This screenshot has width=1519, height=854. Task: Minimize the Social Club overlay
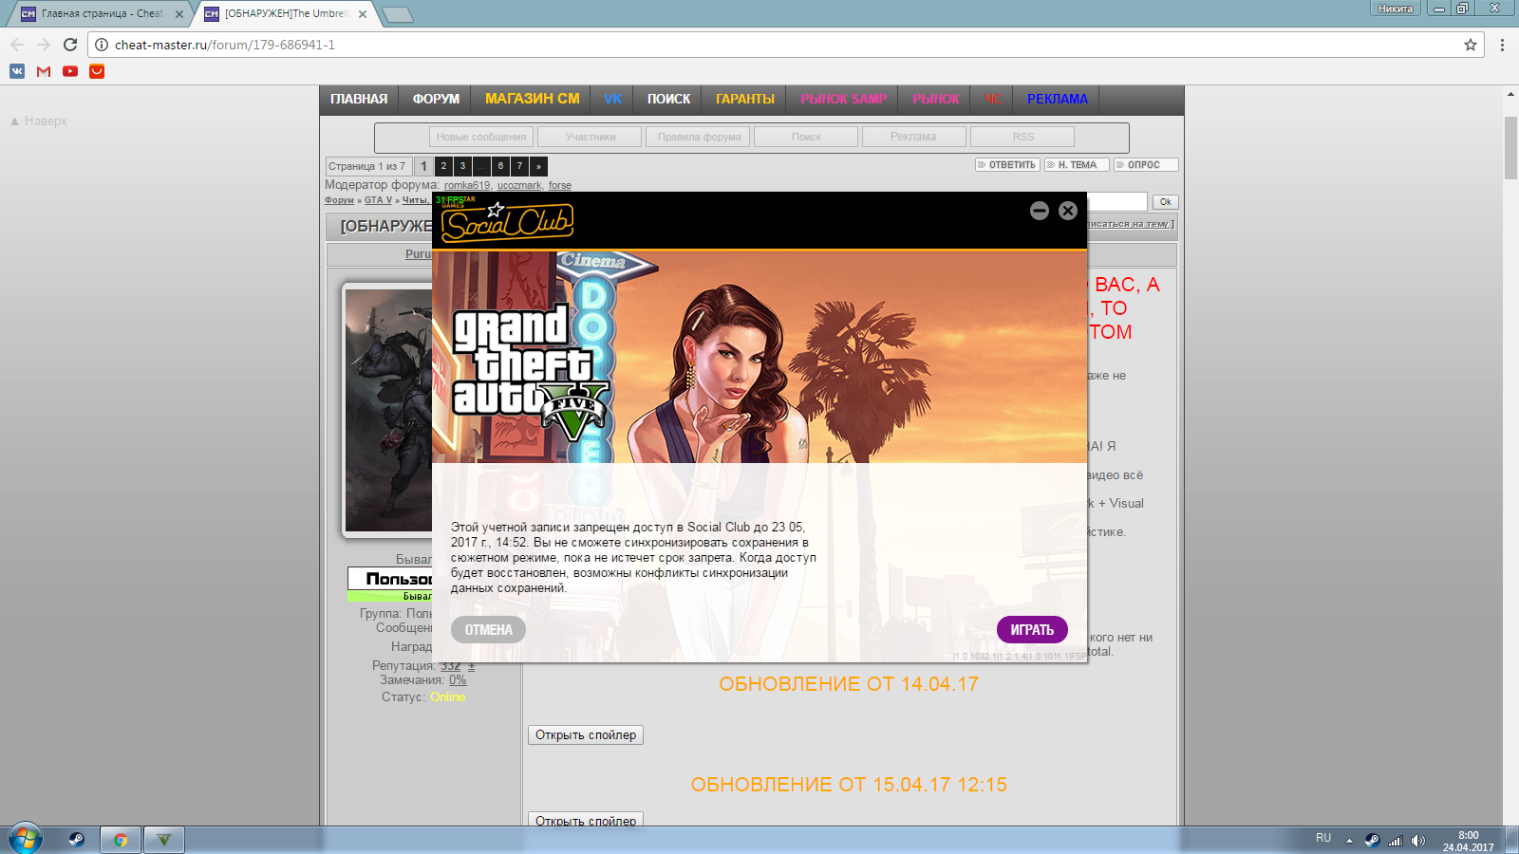[x=1040, y=211]
